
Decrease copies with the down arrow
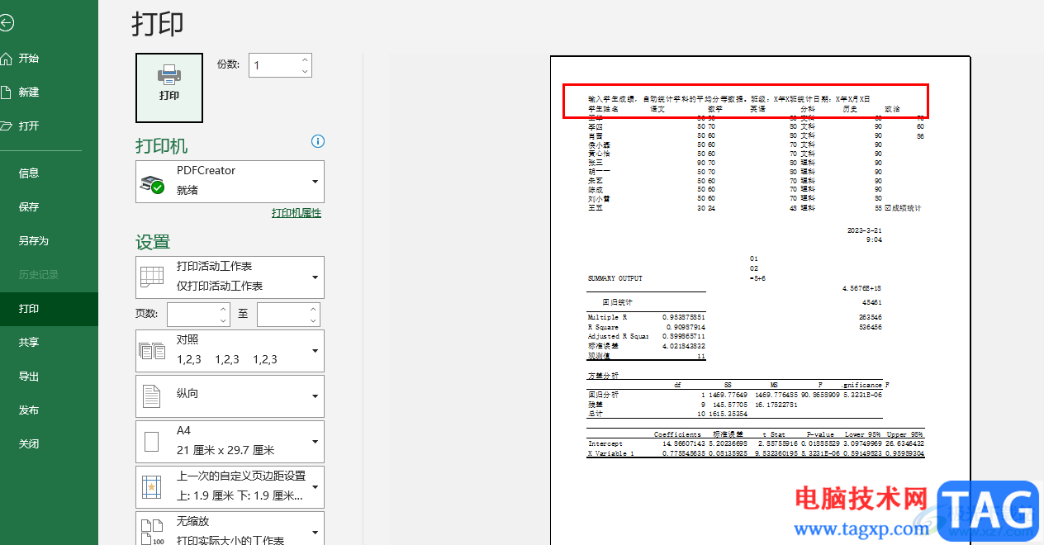coord(306,71)
